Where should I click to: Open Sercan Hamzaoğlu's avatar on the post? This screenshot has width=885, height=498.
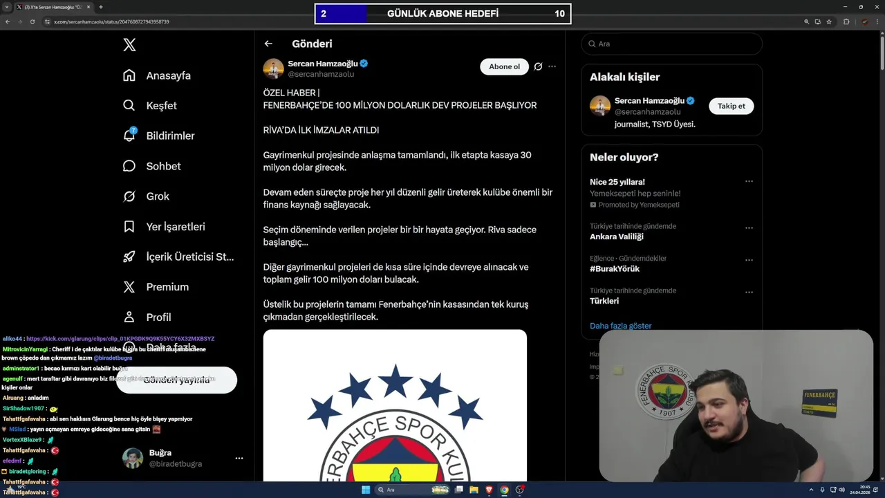click(273, 68)
